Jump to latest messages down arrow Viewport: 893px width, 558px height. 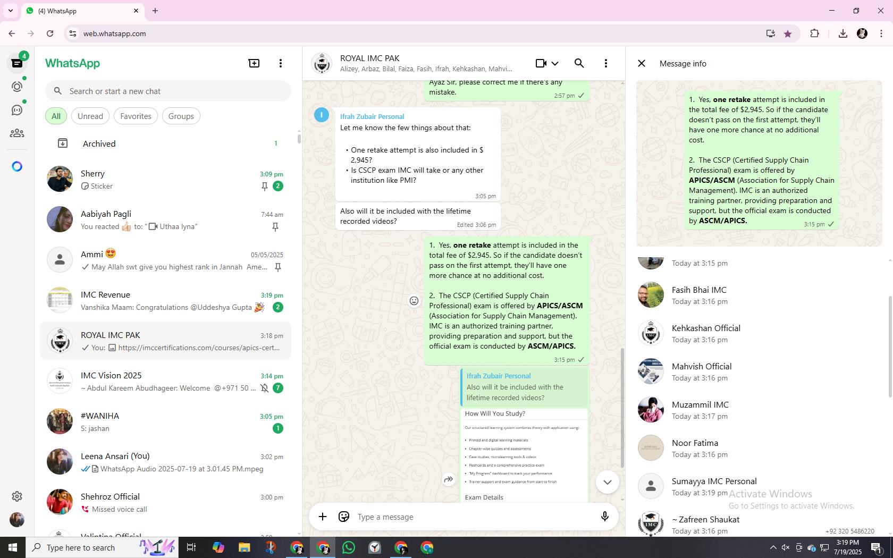click(x=607, y=482)
